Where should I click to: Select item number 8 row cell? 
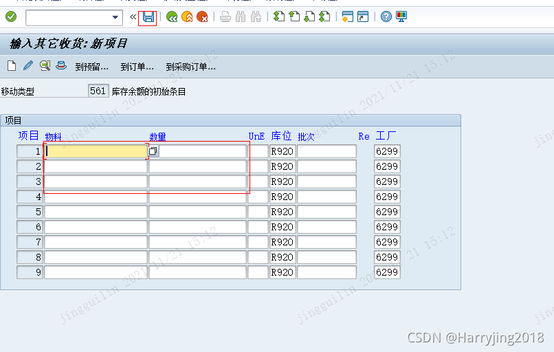[30, 257]
